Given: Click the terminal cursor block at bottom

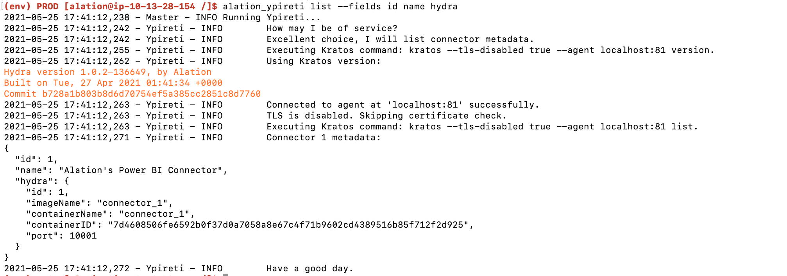Looking at the screenshot, I should click(x=225, y=274).
